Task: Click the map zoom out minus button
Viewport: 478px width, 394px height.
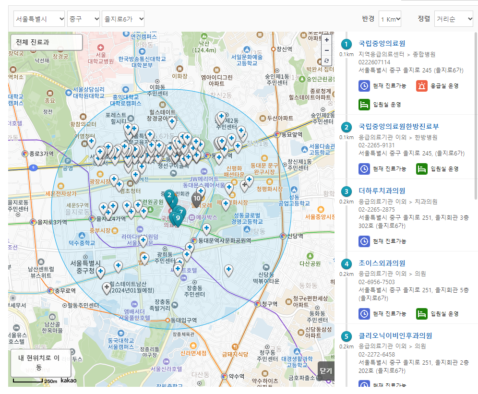Action: point(327,50)
